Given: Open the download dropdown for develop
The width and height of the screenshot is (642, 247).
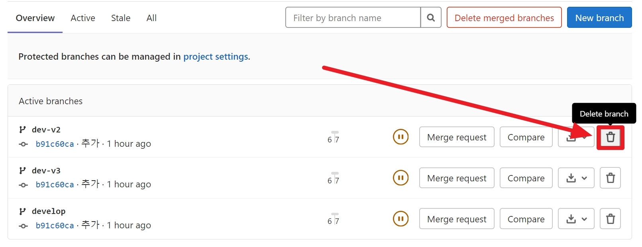Looking at the screenshot, I should tap(576, 219).
